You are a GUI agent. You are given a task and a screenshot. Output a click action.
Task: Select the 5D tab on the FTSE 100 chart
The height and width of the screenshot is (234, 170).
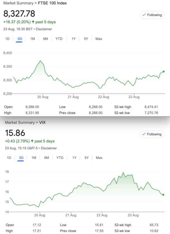tap(20, 39)
